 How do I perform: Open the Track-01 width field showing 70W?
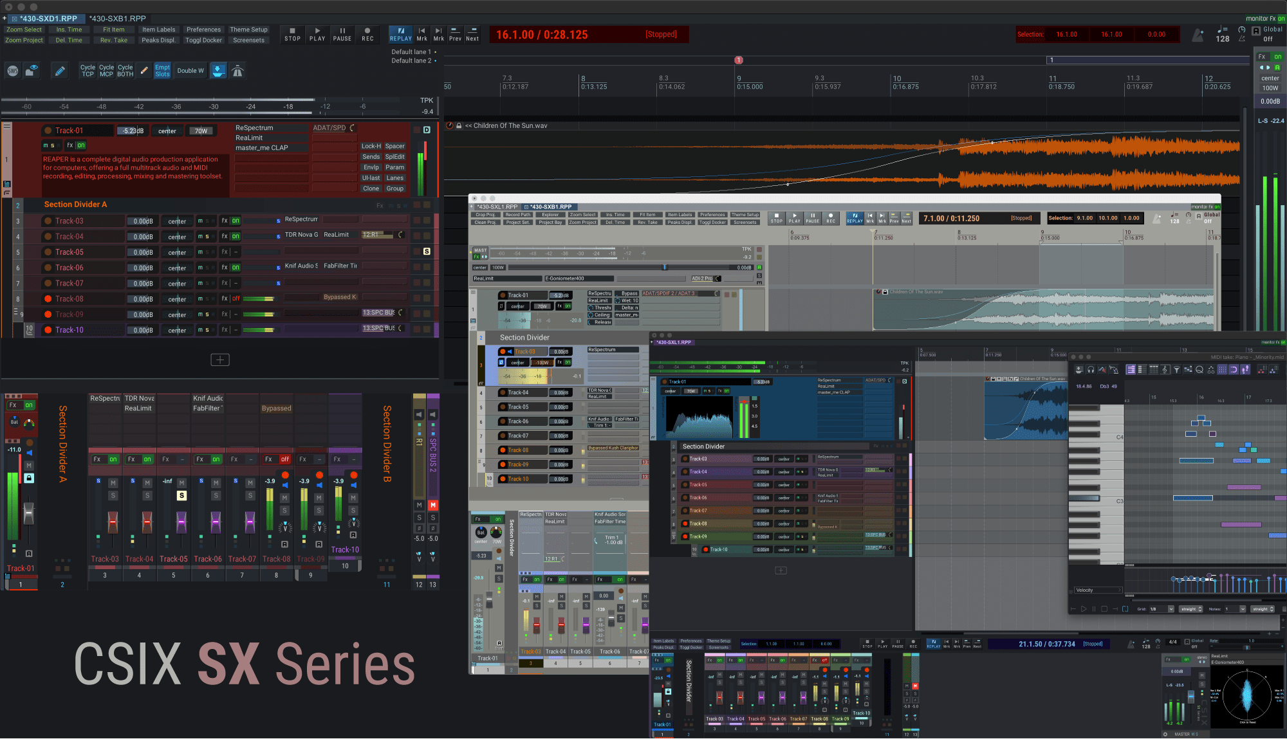pos(201,131)
